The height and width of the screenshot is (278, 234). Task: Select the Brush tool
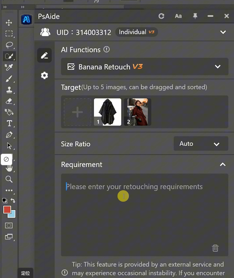(x=9, y=79)
